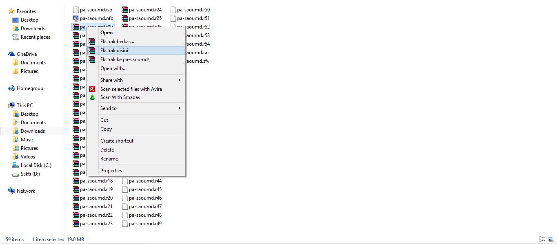Open Pictures under OneDrive
Image resolution: width=557 pixels, height=244 pixels.
pyautogui.click(x=29, y=71)
